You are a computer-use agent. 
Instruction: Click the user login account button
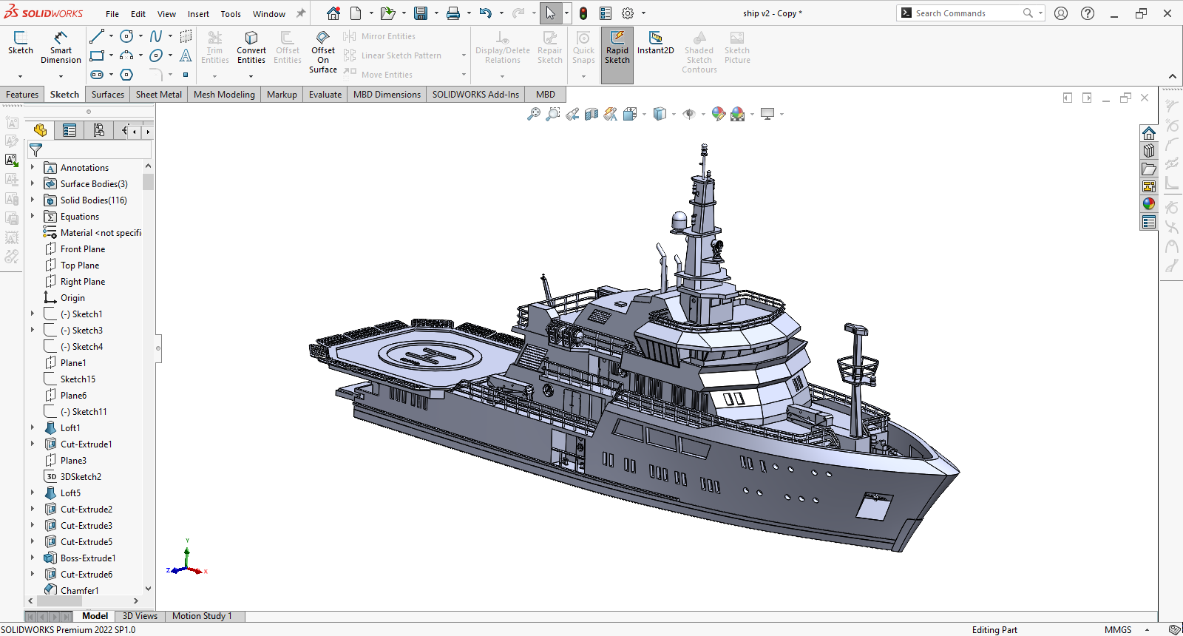coord(1061,13)
